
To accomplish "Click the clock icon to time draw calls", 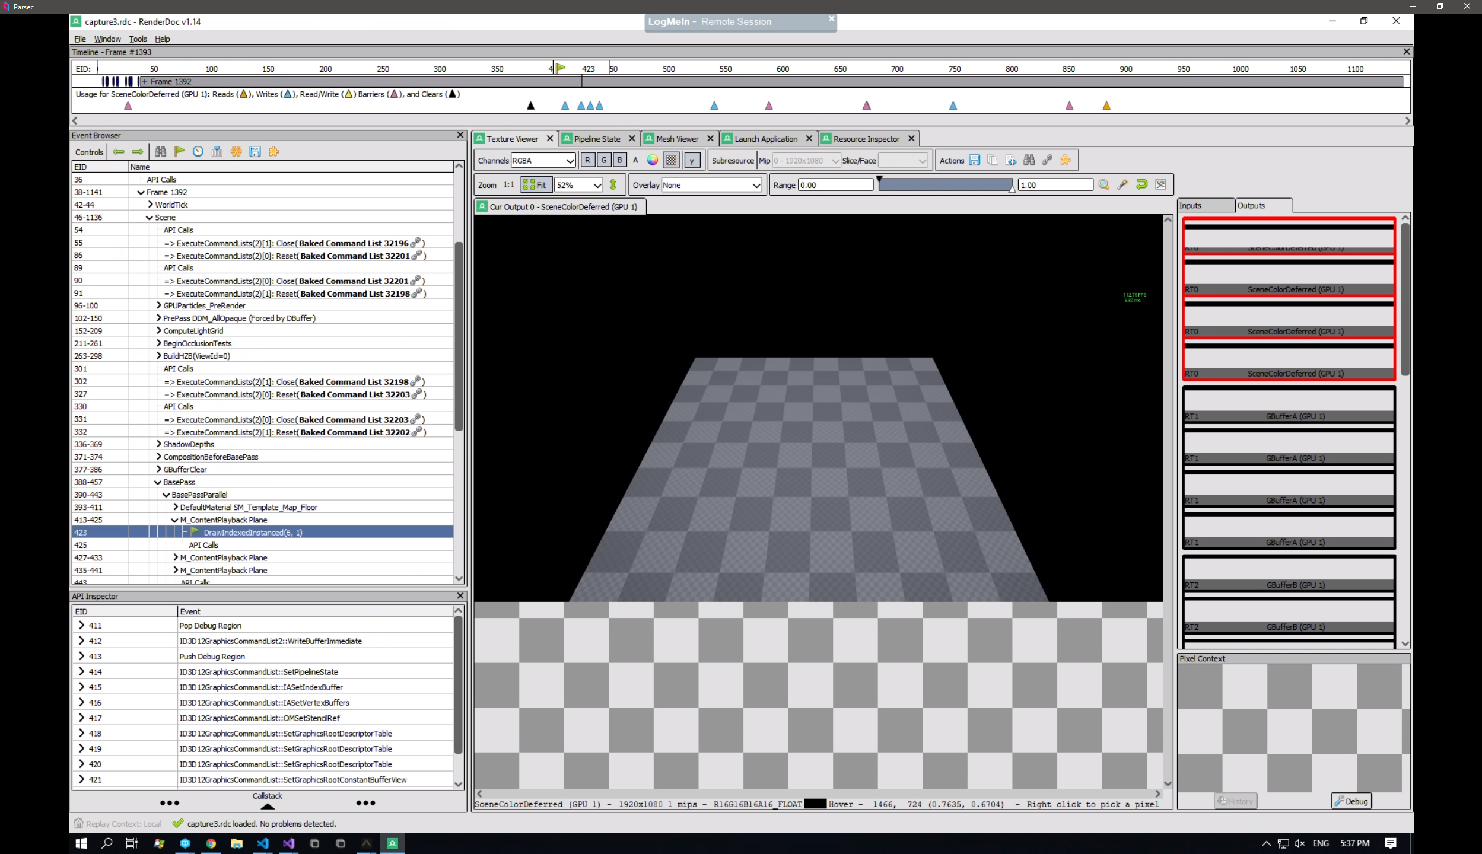I will pos(198,151).
